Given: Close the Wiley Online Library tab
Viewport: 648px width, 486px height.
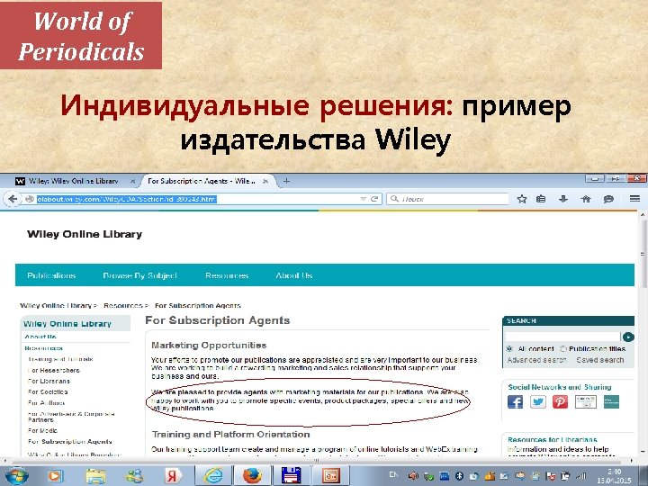Looking at the screenshot, I should pyautogui.click(x=132, y=181).
